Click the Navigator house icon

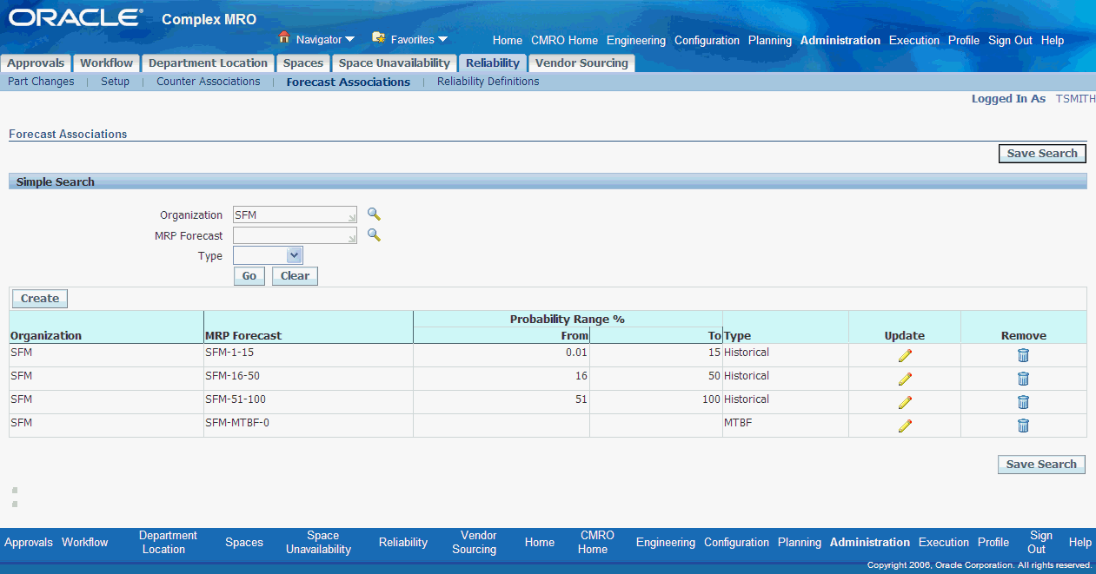pos(283,38)
